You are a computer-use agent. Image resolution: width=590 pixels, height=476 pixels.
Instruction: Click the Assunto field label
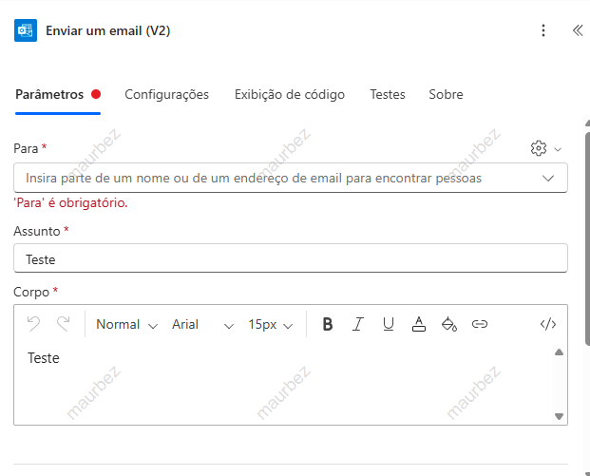(37, 231)
